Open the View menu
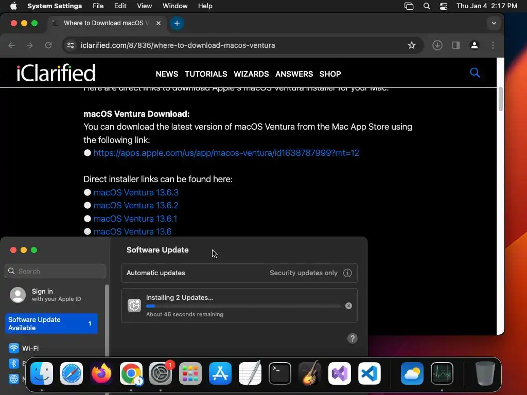 [x=144, y=6]
